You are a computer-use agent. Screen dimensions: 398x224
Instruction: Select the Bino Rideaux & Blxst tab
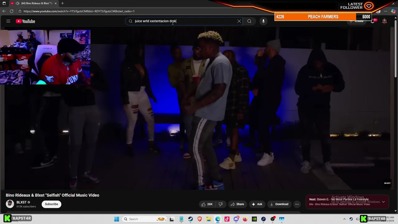point(34,3)
